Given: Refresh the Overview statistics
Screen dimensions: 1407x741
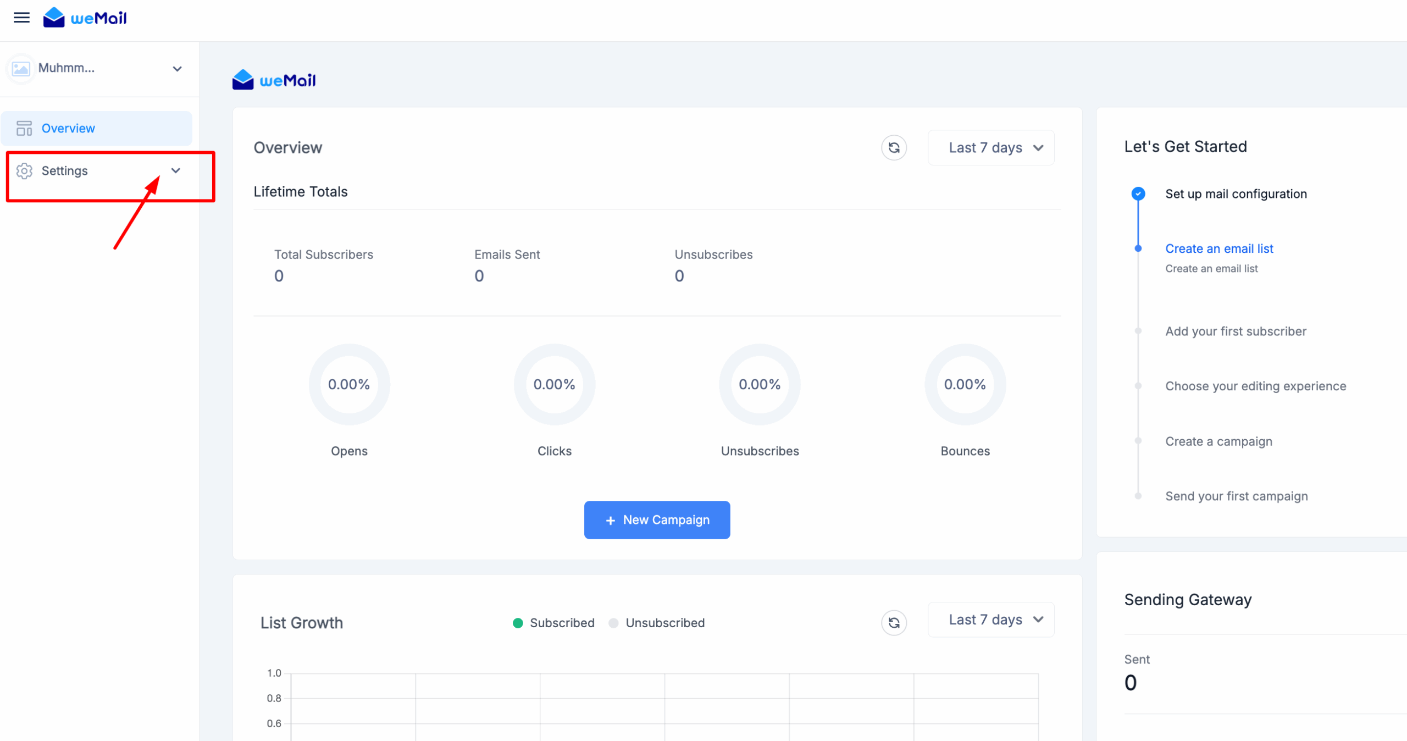Looking at the screenshot, I should pos(894,147).
